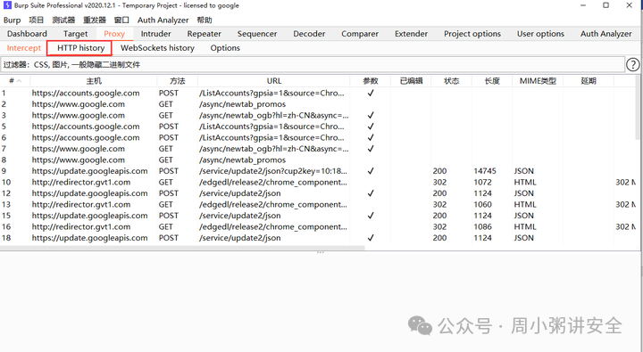The image size is (643, 352).
Task: Switch to the Repeater tab
Action: pos(204,34)
